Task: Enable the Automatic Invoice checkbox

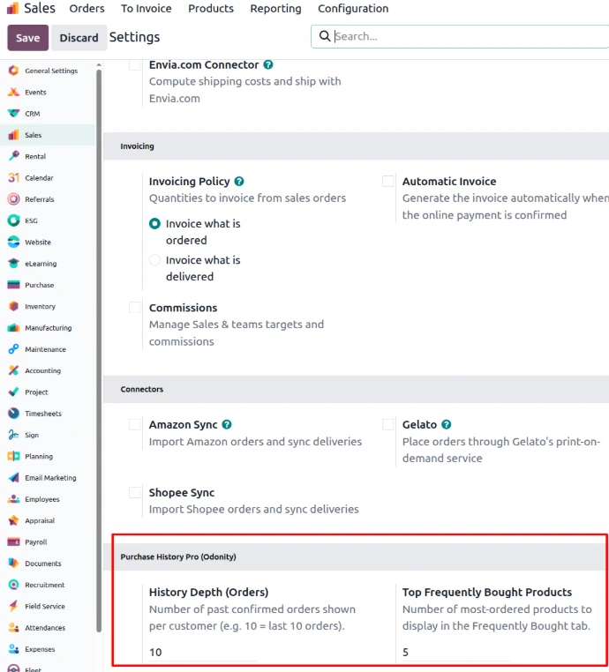Action: point(388,182)
